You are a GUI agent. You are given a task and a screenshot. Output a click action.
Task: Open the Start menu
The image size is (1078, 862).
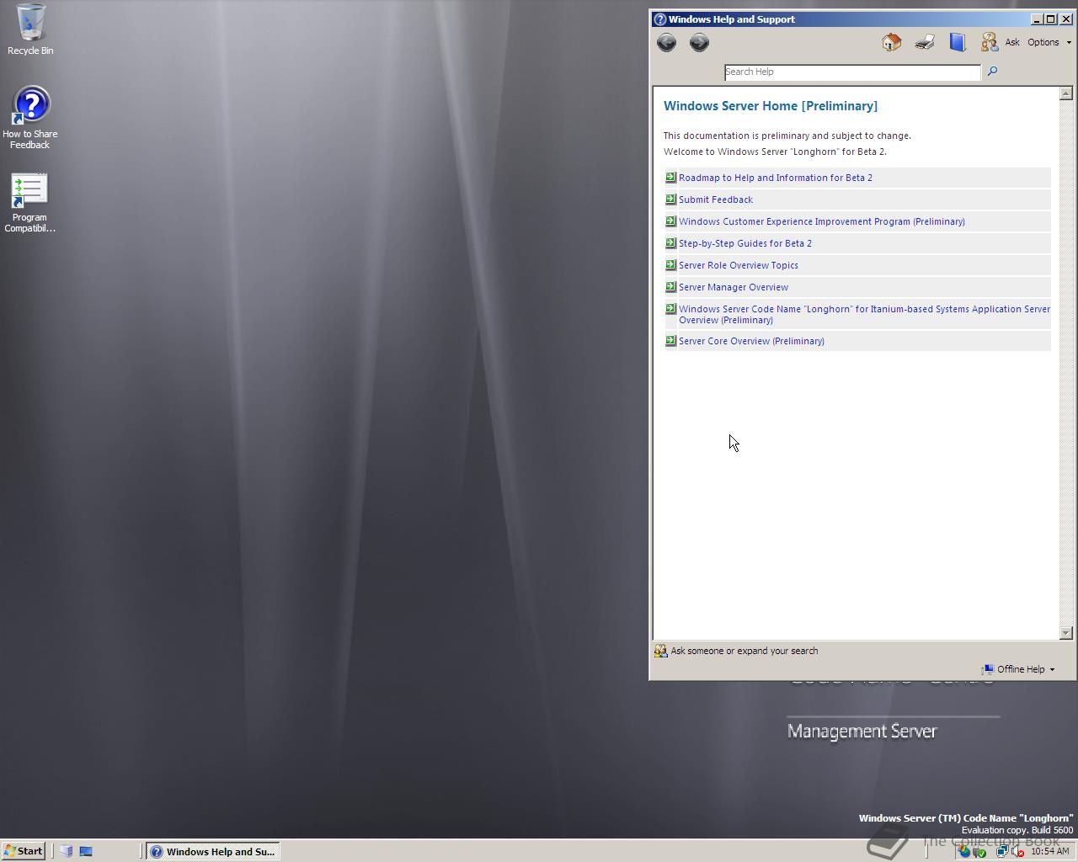[24, 851]
